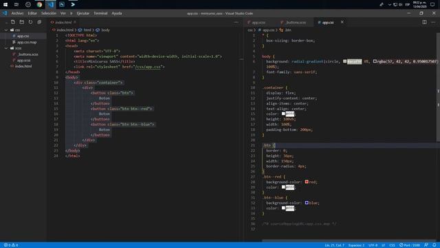The width and height of the screenshot is (440, 248).
Task: Open the Windows notification center
Action: click(432, 5)
